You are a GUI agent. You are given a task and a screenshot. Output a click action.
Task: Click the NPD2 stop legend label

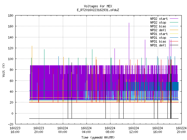(x=158, y=22)
